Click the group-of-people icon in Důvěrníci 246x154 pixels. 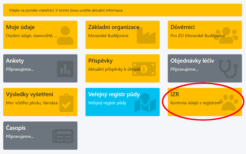[226, 35]
